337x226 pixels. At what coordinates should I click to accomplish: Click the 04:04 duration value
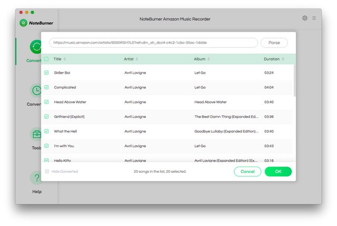[269, 88]
